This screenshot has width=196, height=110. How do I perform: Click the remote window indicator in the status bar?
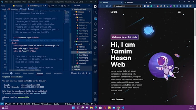[x=2, y=104]
